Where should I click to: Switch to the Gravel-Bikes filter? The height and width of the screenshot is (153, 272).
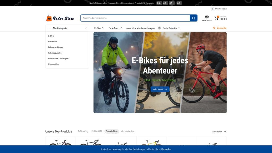[x=112, y=131]
